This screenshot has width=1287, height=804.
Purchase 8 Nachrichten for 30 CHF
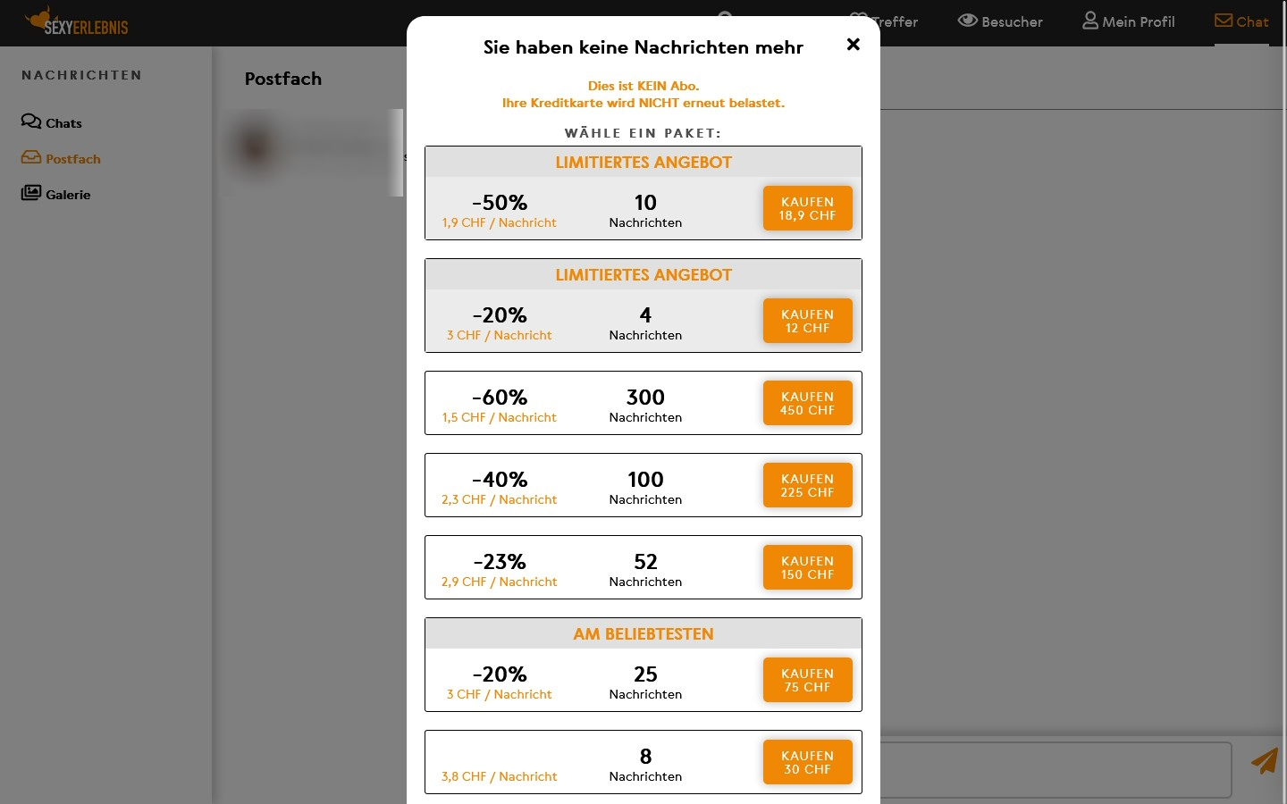[x=807, y=762]
